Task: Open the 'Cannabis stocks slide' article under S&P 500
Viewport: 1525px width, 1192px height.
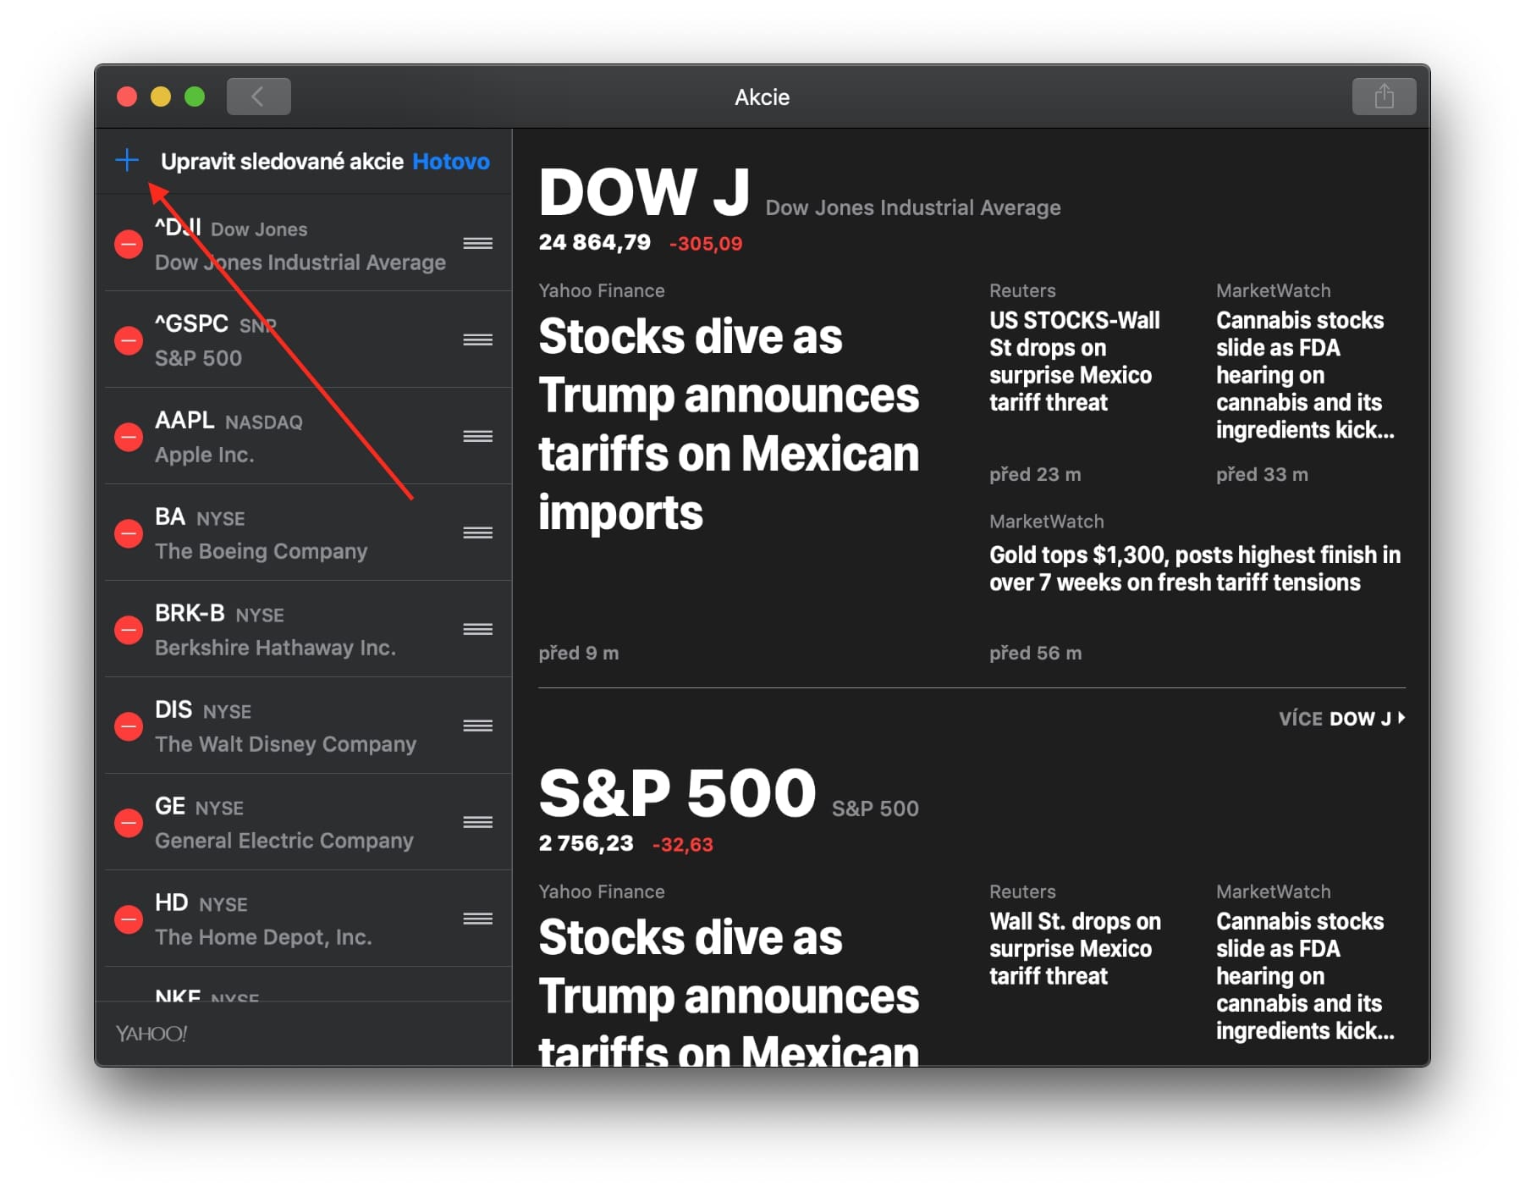Action: click(x=1305, y=976)
